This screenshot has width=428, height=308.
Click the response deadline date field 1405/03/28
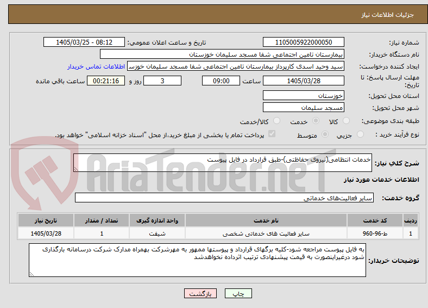click(303, 81)
